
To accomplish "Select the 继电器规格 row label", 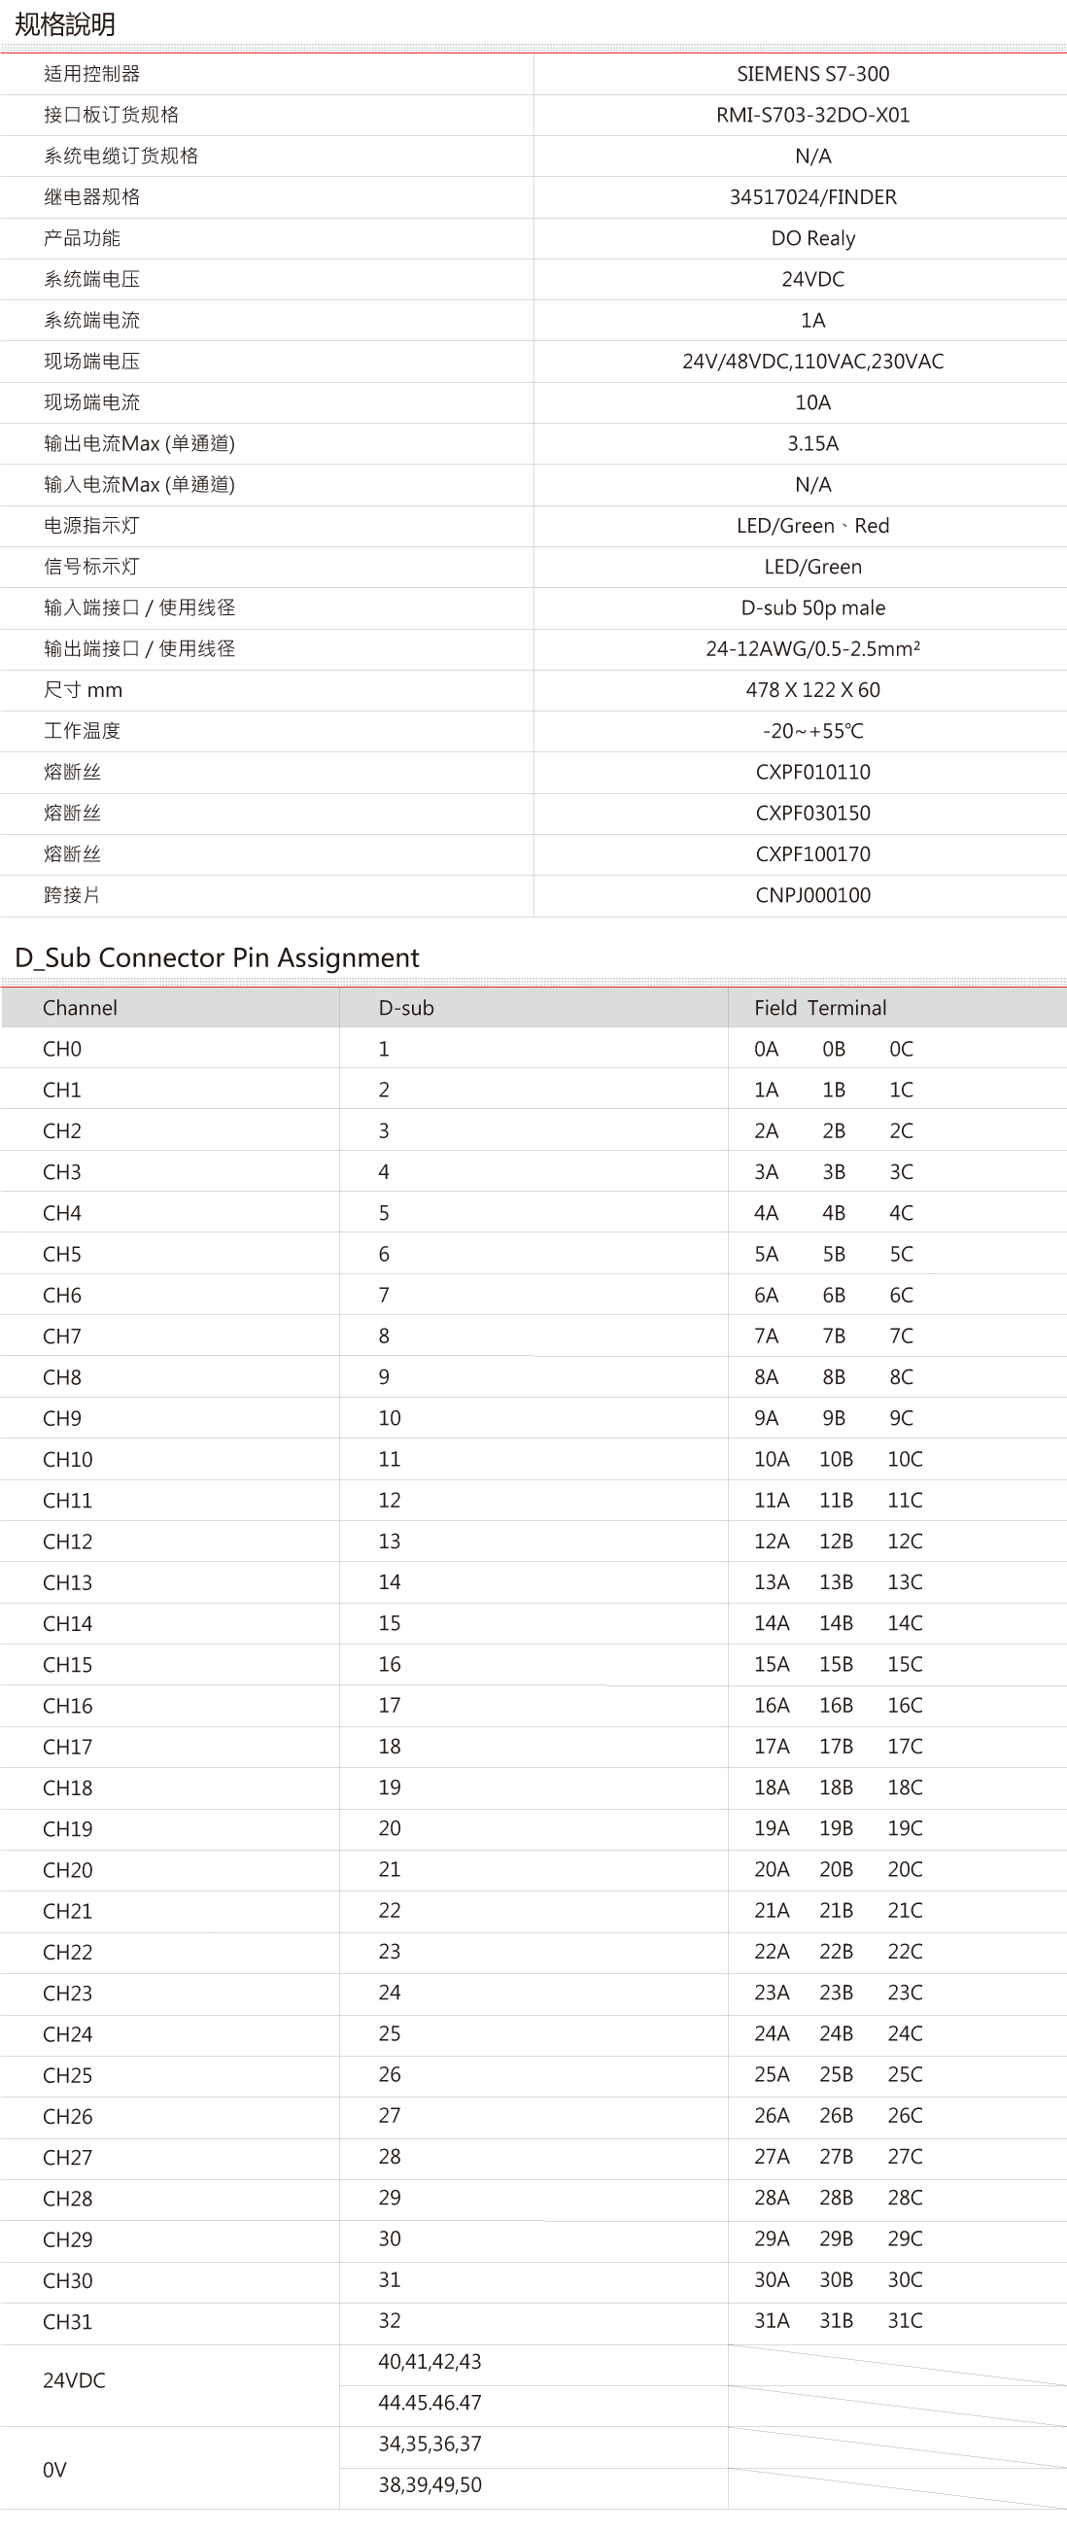I will [x=91, y=196].
